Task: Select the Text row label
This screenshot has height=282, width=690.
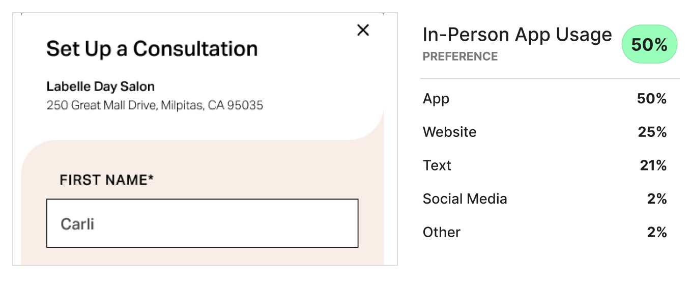Action: click(437, 165)
